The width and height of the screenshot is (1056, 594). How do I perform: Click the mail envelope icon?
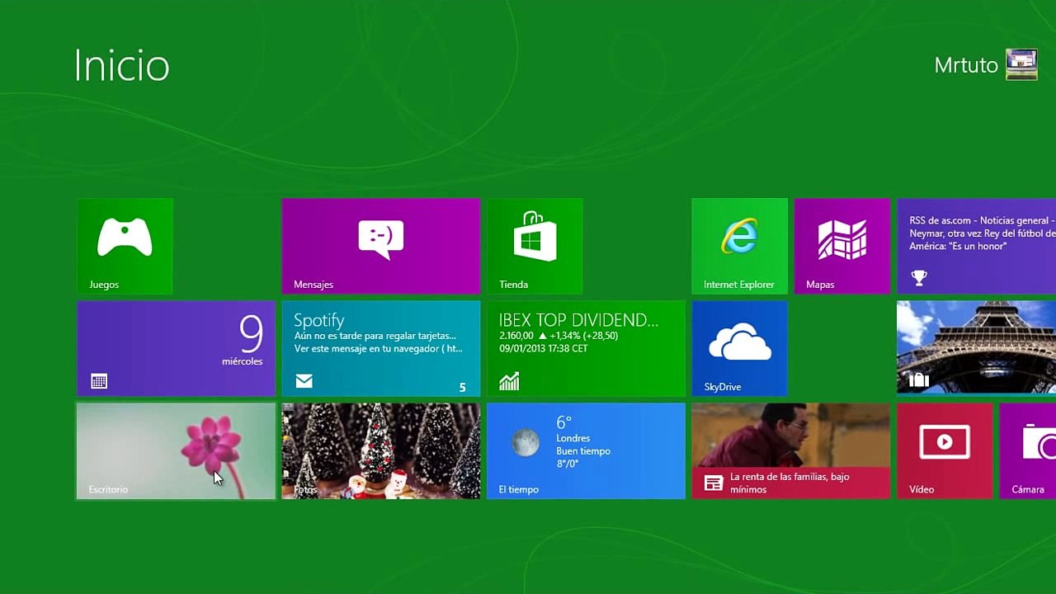304,381
